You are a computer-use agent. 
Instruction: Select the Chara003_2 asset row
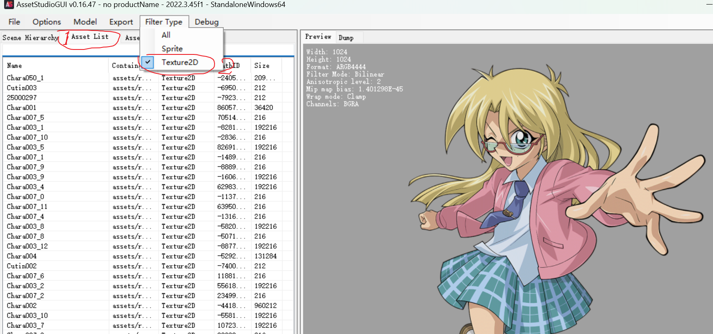(149, 286)
